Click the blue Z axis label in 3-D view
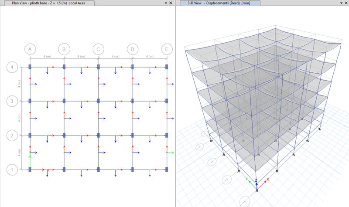 (256, 181)
